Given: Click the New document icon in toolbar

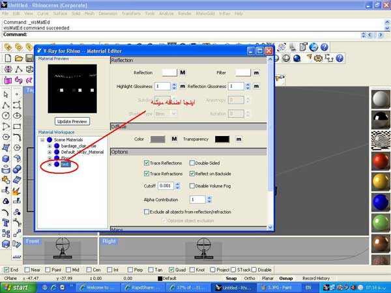Looking at the screenshot, I should 8,59.
